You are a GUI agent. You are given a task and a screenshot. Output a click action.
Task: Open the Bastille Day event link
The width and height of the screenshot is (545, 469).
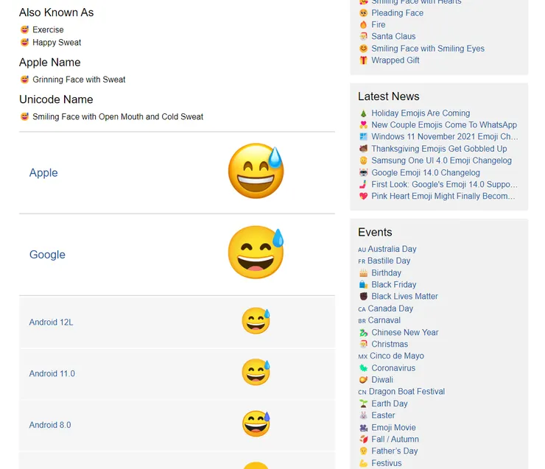pos(389,261)
